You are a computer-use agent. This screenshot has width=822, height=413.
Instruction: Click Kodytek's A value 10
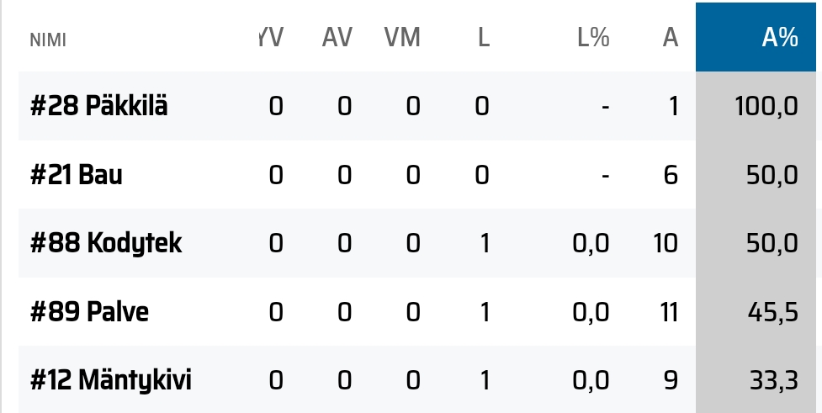666,244
